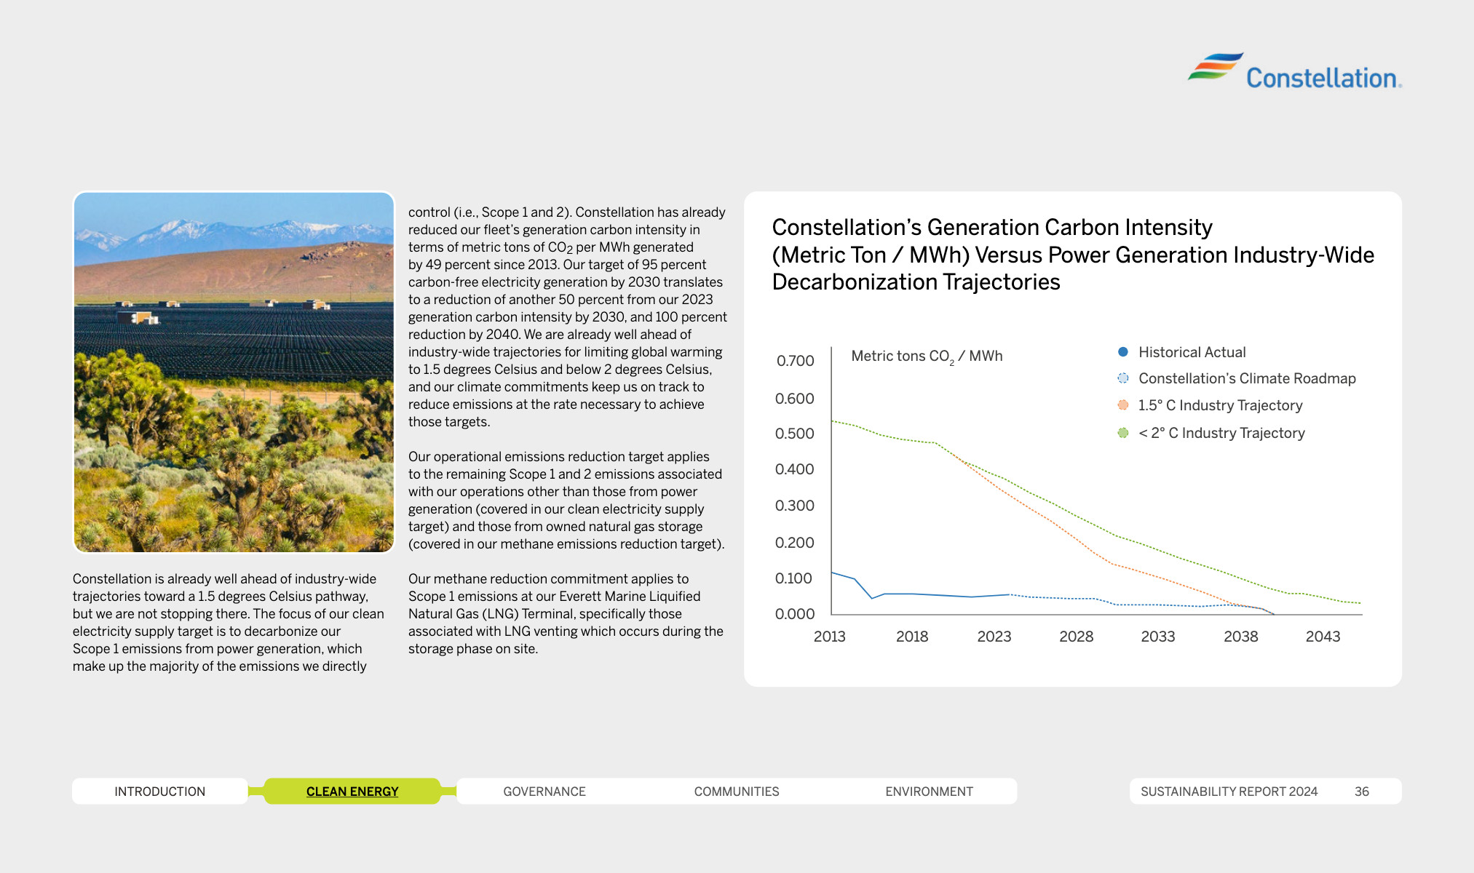Image resolution: width=1474 pixels, height=873 pixels.
Task: Click the solar farm desert photo
Action: 234,372
